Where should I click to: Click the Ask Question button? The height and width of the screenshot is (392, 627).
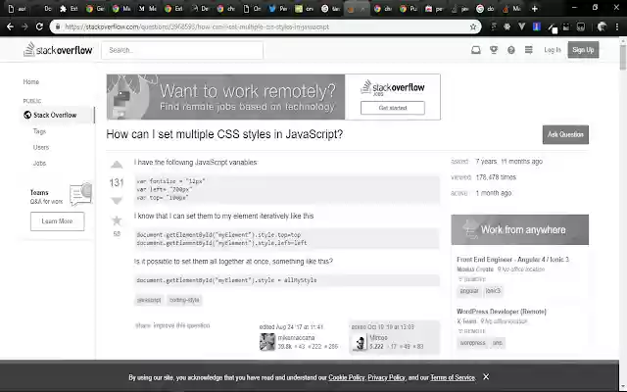click(x=565, y=134)
